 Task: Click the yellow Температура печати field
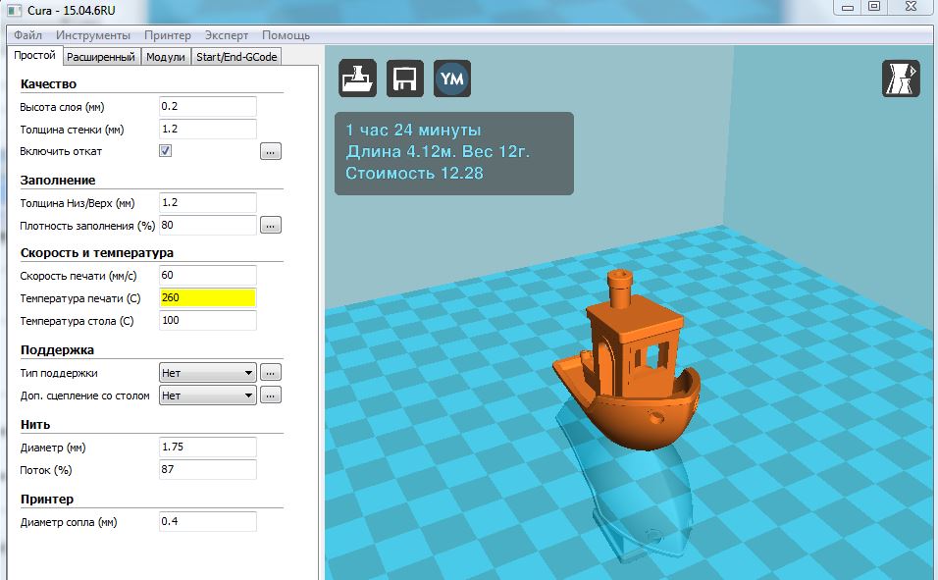click(207, 297)
